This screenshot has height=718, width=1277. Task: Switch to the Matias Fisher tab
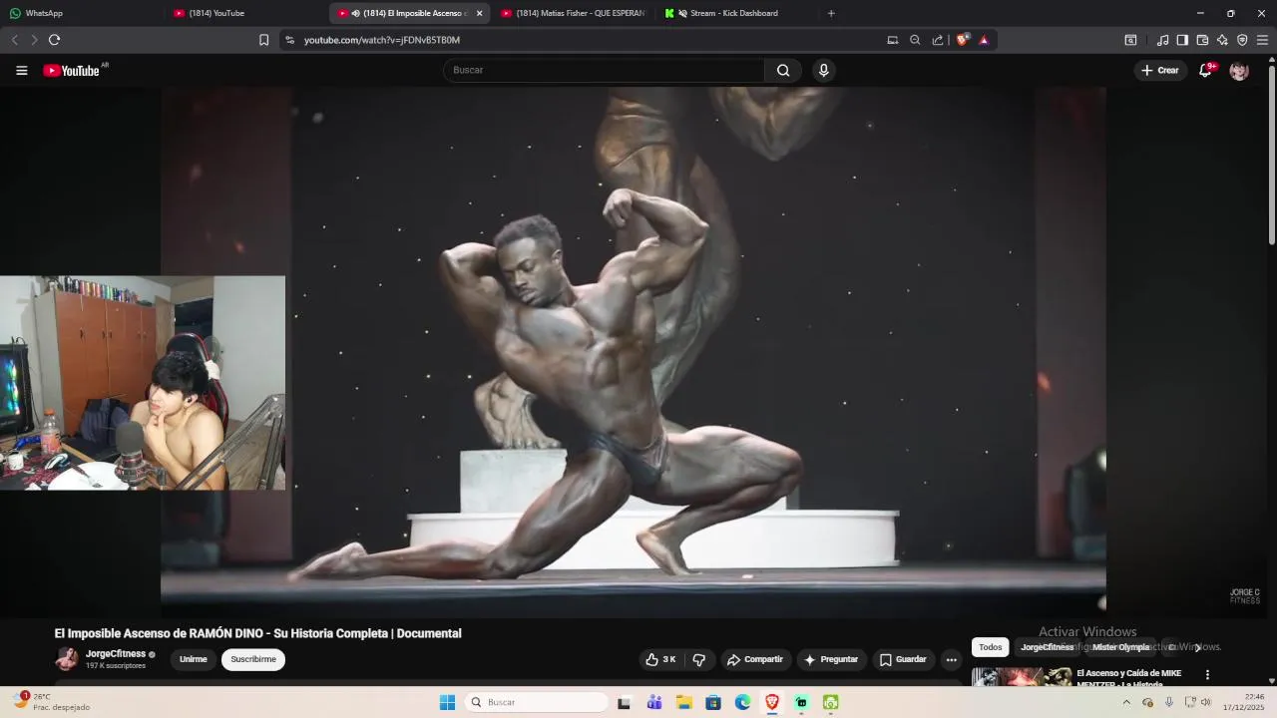pos(574,13)
